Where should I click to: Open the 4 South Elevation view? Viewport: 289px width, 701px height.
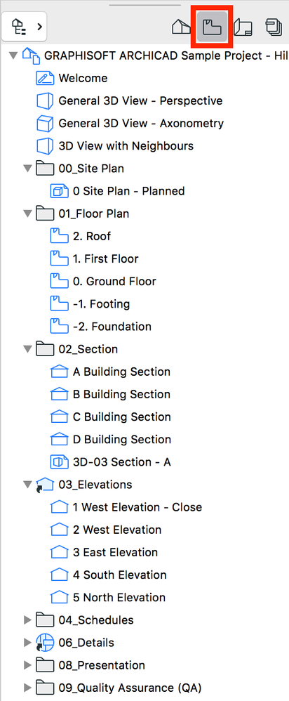[x=120, y=575]
